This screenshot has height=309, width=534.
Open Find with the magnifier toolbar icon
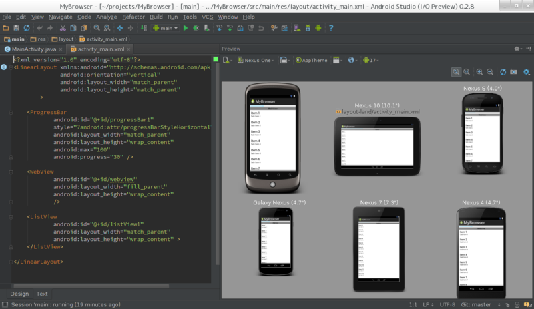click(97, 28)
